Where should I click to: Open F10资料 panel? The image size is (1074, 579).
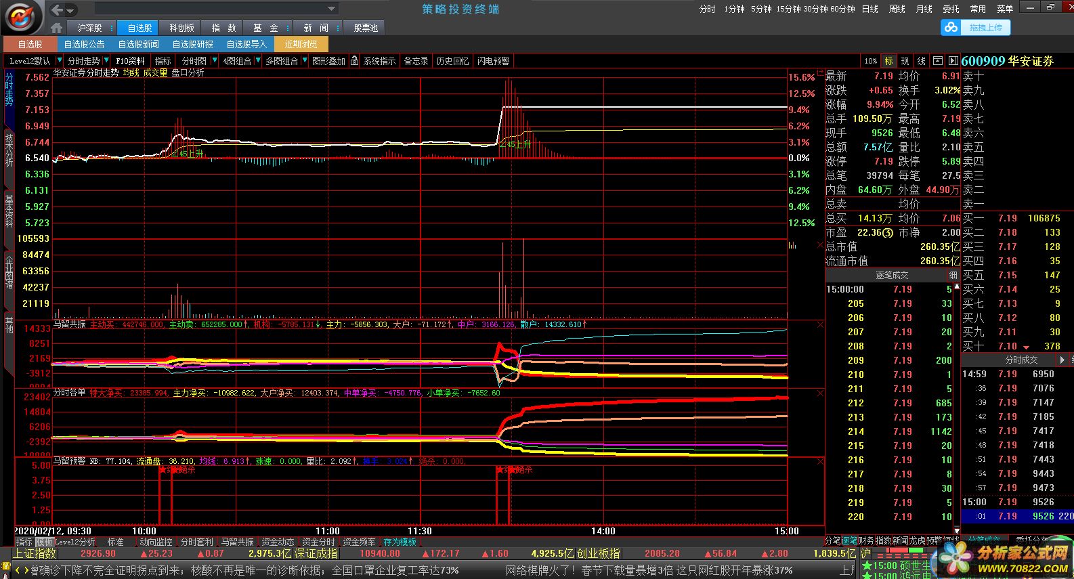(130, 61)
